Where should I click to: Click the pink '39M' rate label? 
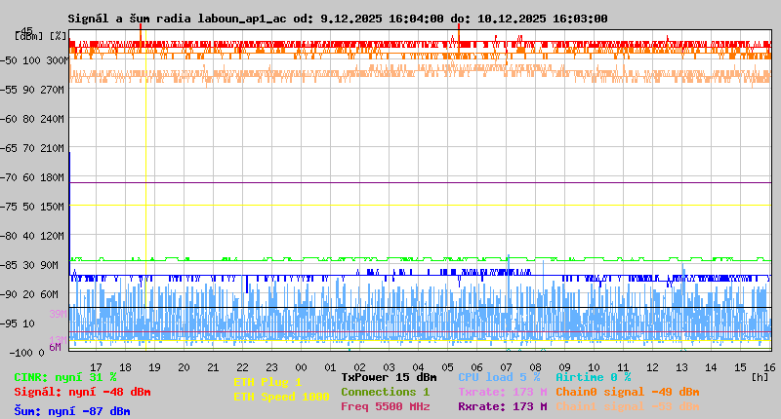pyautogui.click(x=59, y=314)
